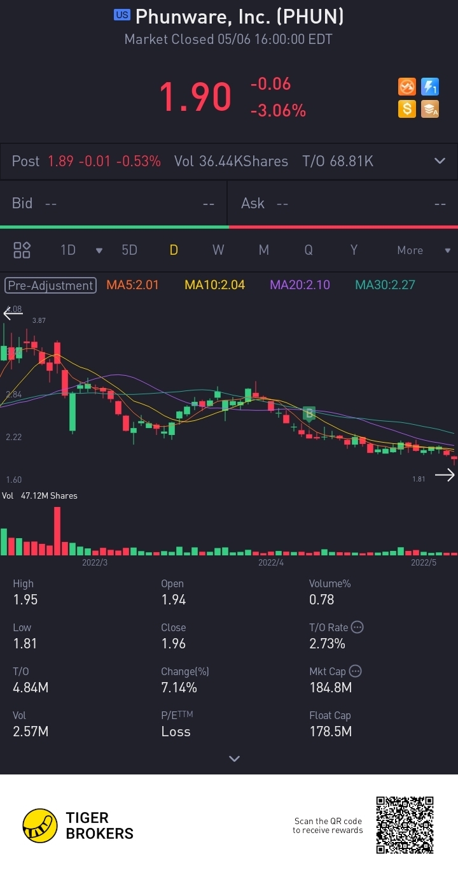Open the chart layout grid icon
Screen dimensions: 458x877
22,250
